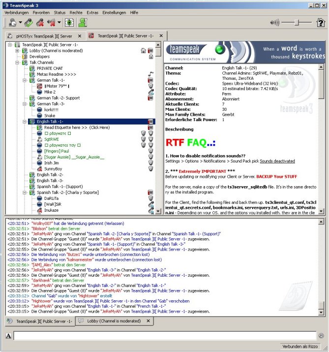Switch to TeamSpeak Public Server -1- chat tab
Image resolution: width=329 pixels, height=352 pixels.
(40, 321)
